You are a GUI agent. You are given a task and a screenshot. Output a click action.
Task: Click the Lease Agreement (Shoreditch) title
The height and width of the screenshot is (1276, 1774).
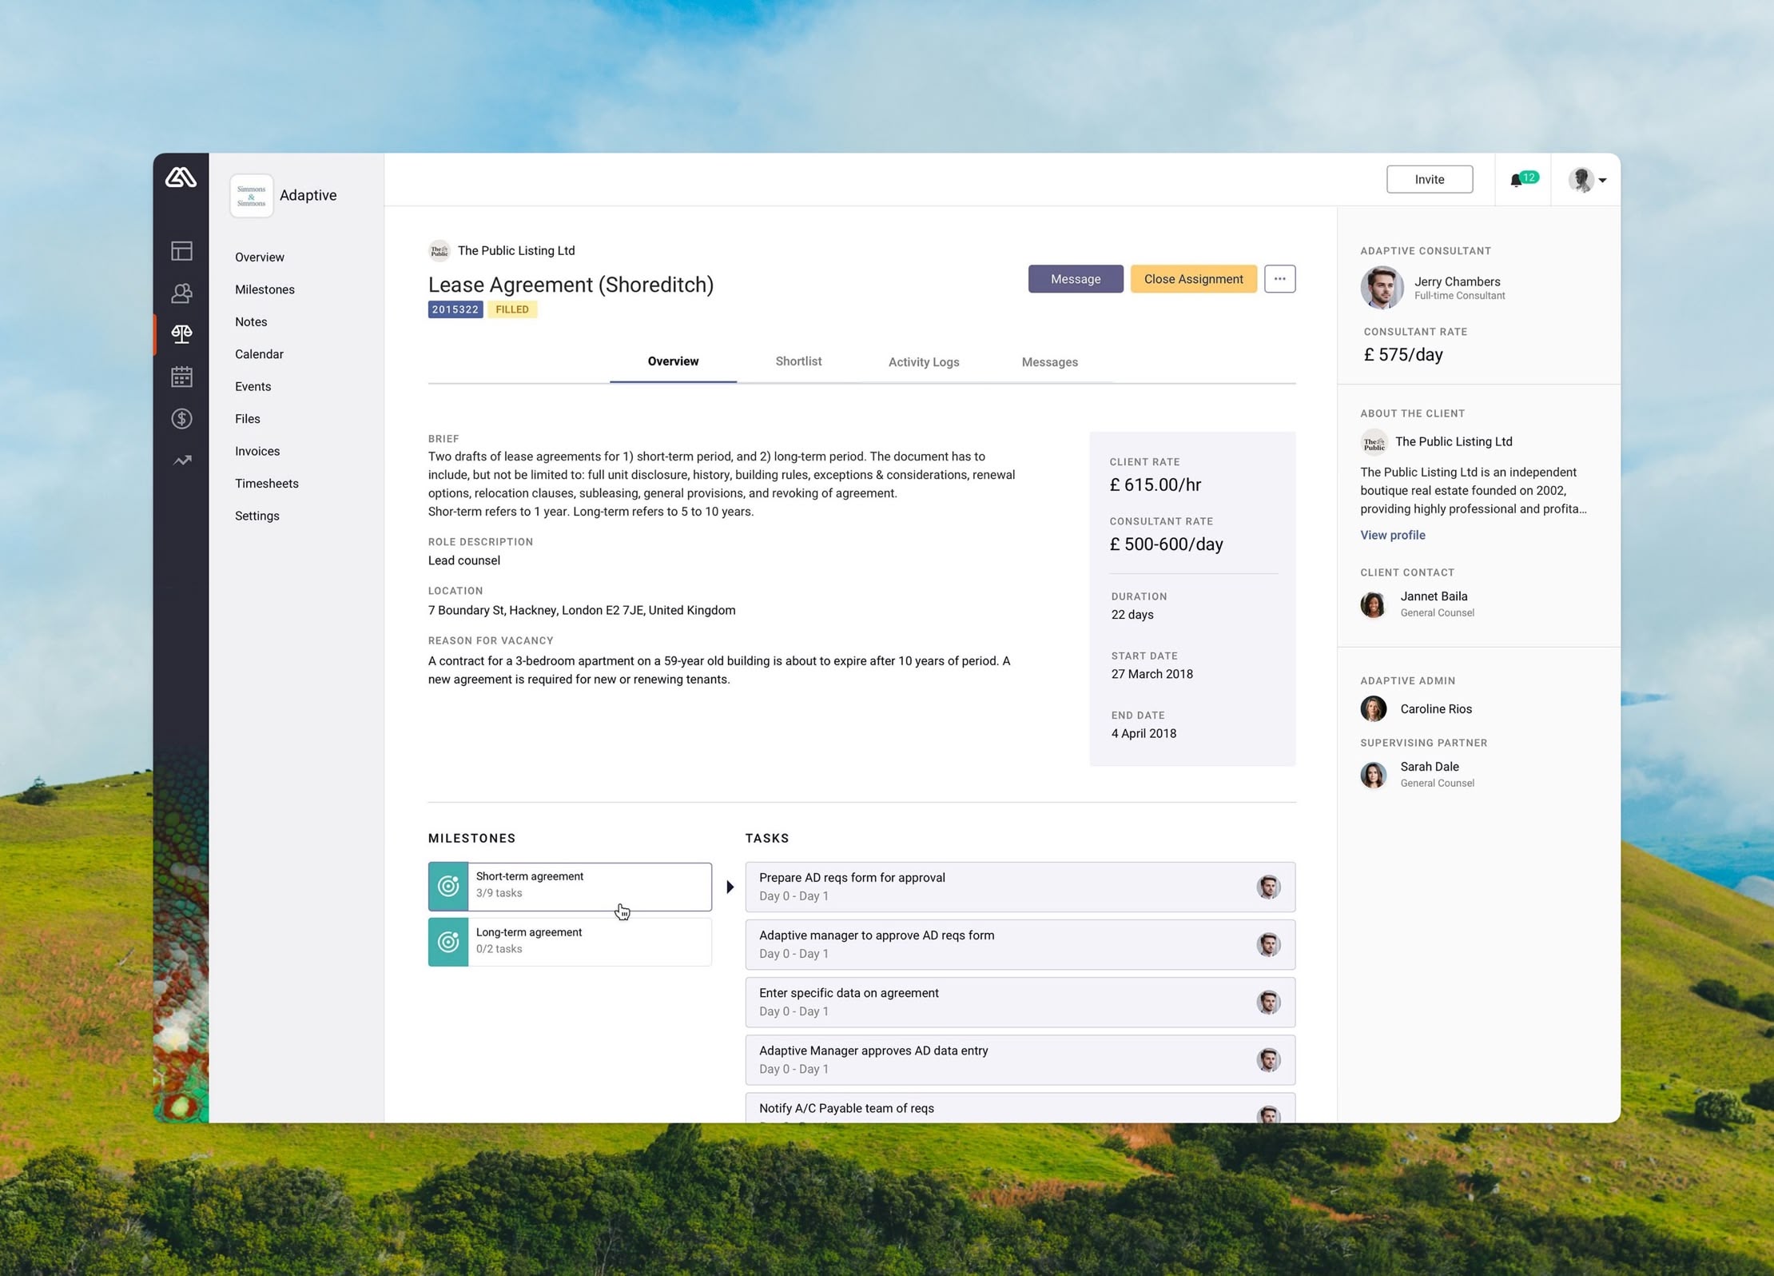click(x=571, y=285)
